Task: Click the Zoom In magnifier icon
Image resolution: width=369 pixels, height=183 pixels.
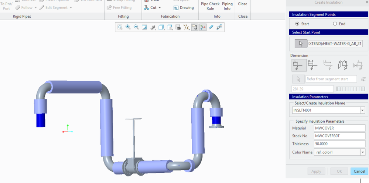Action: (128, 27)
